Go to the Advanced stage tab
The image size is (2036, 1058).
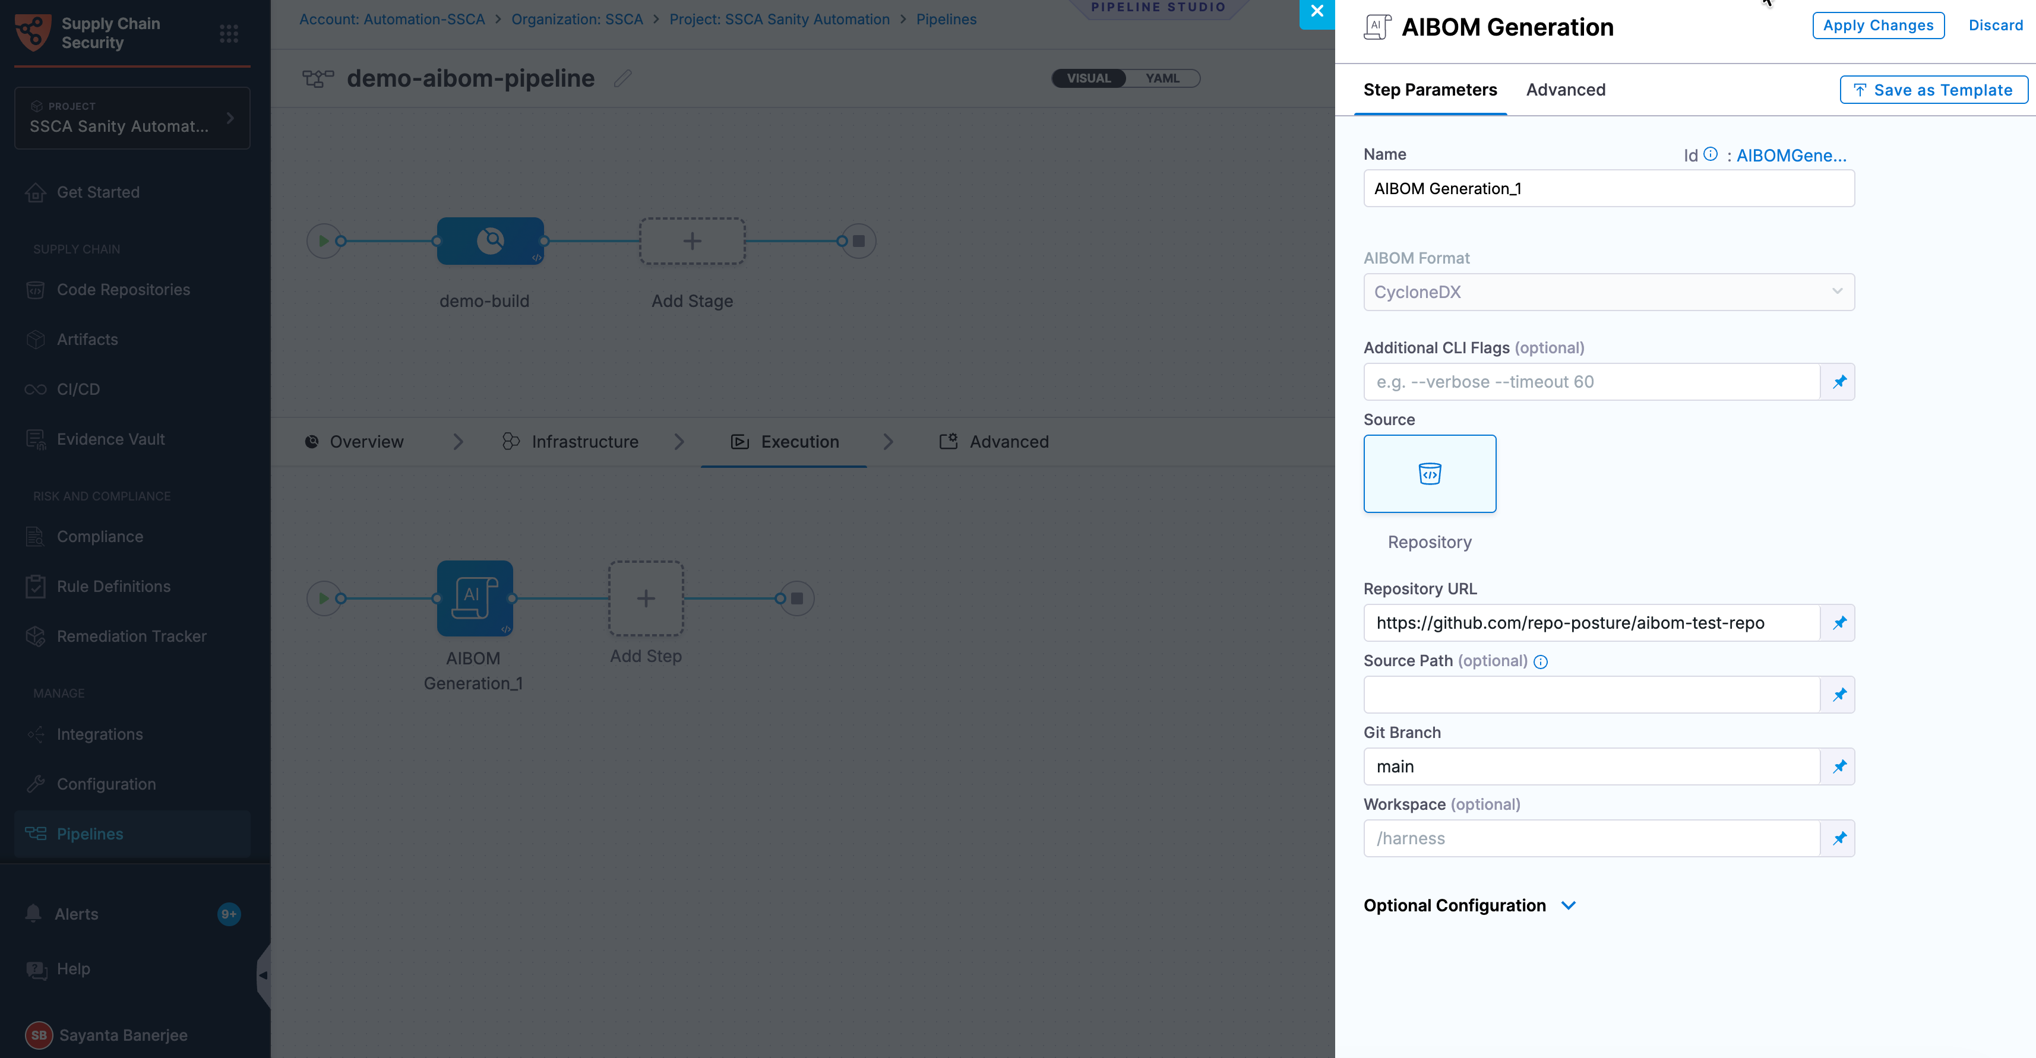point(994,442)
